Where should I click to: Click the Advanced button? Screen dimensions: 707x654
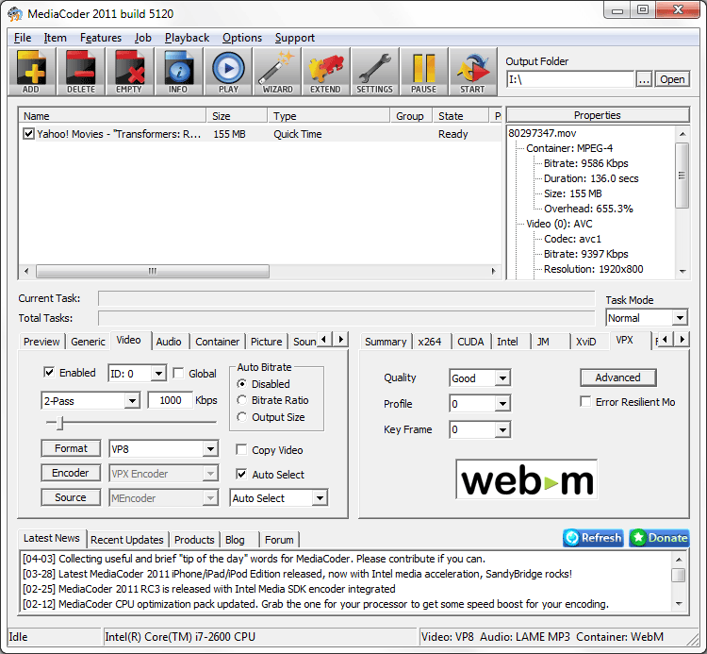coord(617,377)
